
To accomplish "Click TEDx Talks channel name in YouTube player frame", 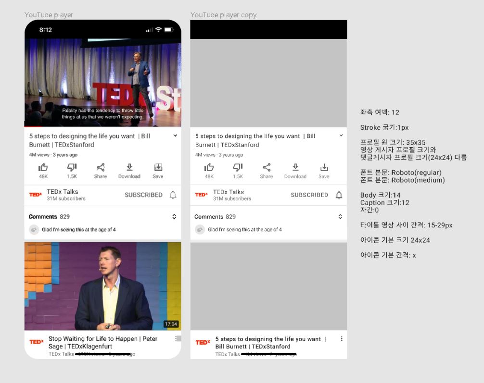I will 63,191.
